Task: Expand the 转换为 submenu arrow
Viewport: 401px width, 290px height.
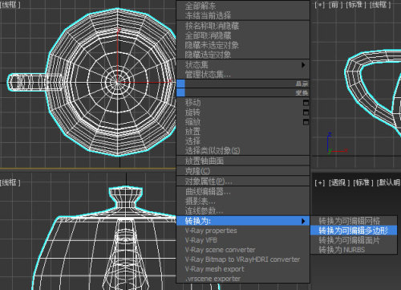Action: tap(303, 221)
